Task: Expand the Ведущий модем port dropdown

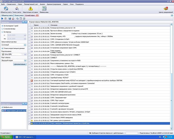Action: (x=25, y=60)
